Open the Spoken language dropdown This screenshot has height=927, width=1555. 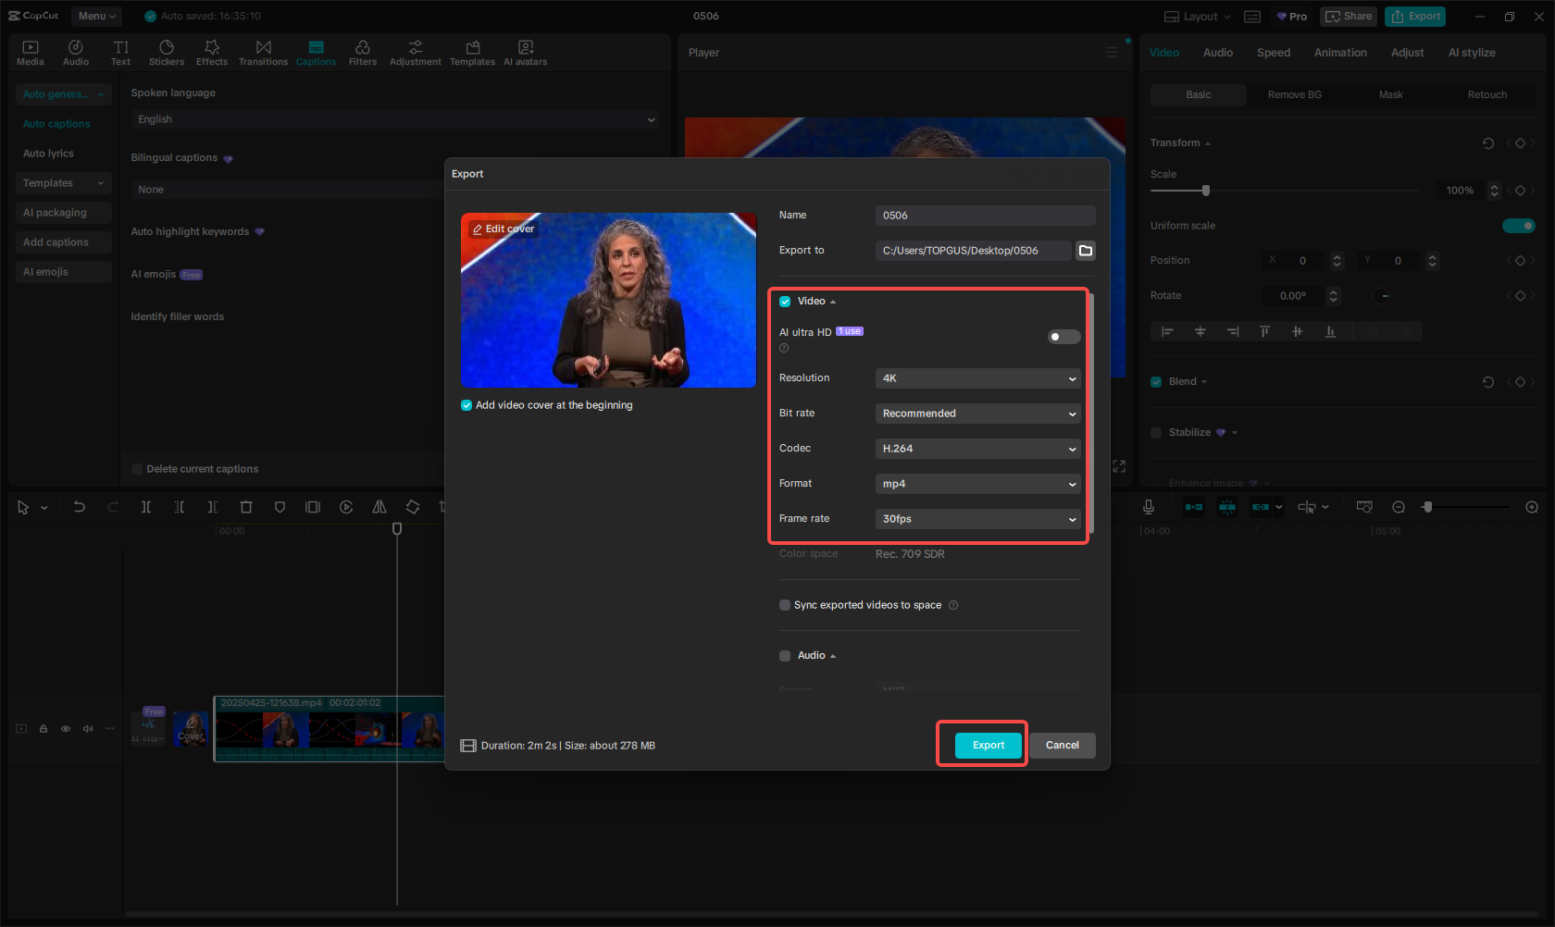395,119
